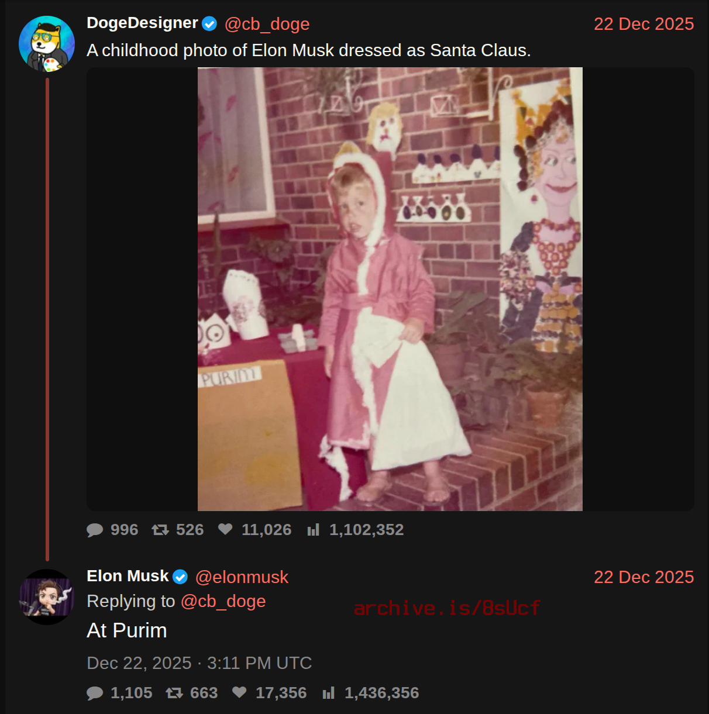The height and width of the screenshot is (714, 709).
Task: Click the Elon Musk display name
Action: (x=128, y=576)
